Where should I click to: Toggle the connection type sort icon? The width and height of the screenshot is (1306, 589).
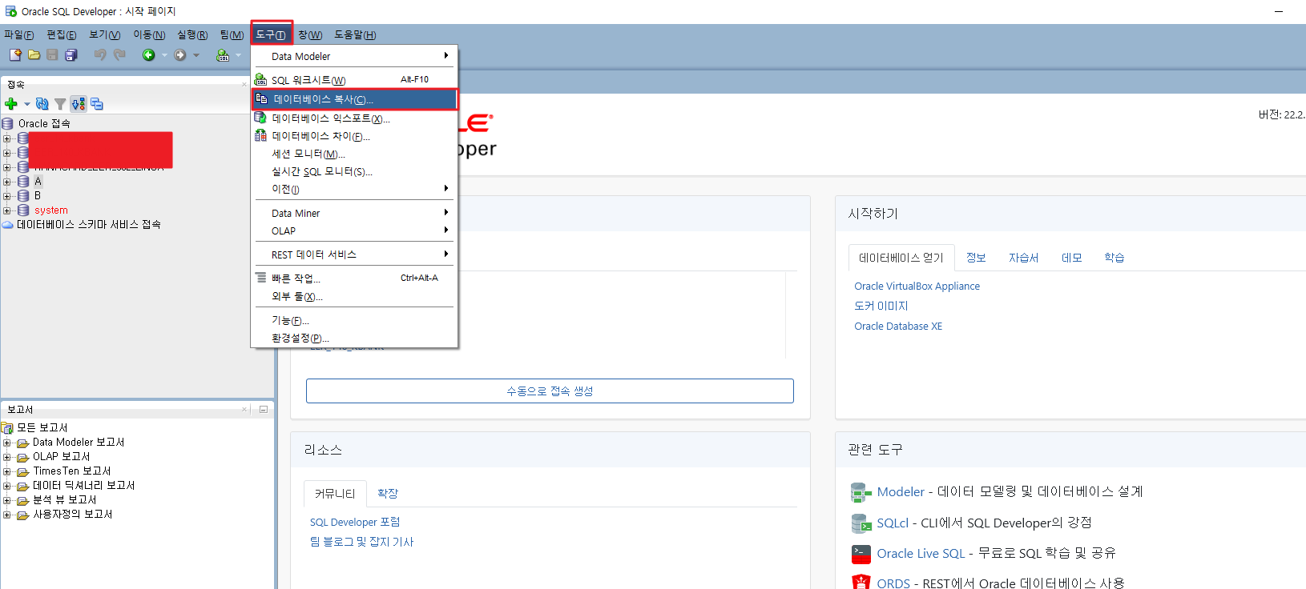78,103
